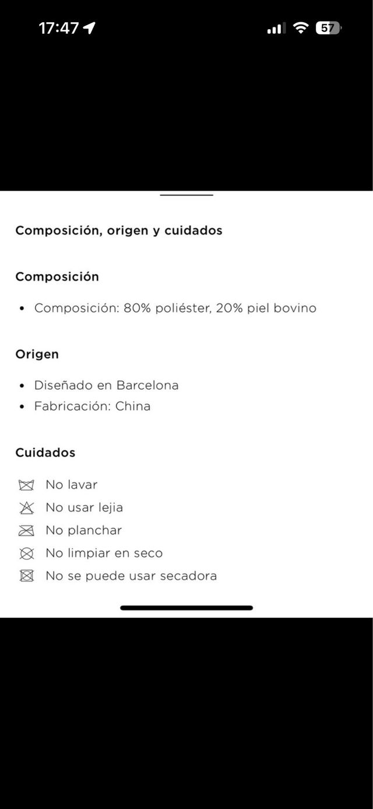Tap the 'Composición' section heading
The width and height of the screenshot is (373, 809).
[x=57, y=277]
